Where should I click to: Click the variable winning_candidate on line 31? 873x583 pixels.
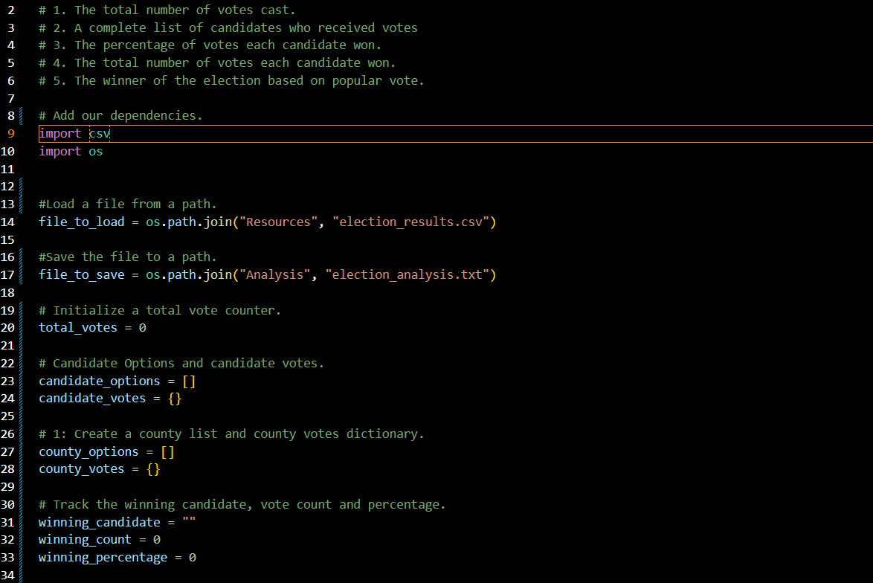pyautogui.click(x=99, y=522)
